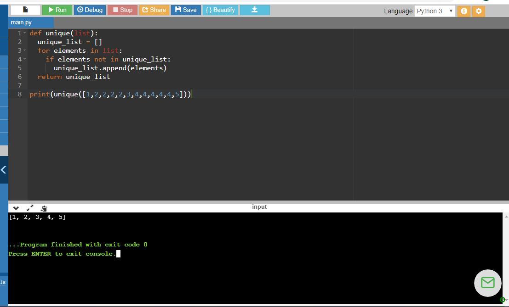
Task: Click the copy console output icon
Action: click(44, 208)
